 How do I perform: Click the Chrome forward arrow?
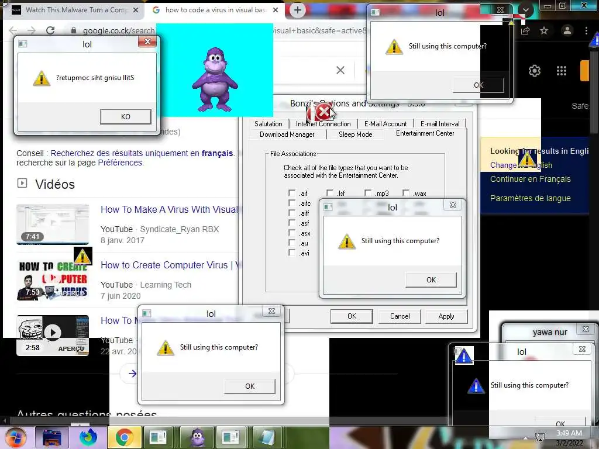tap(32, 30)
